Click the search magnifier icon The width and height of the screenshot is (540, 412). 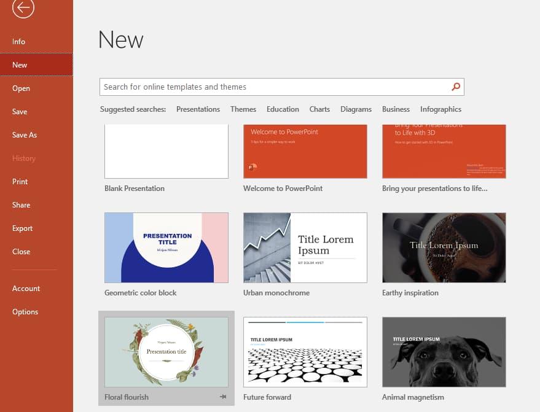click(455, 87)
